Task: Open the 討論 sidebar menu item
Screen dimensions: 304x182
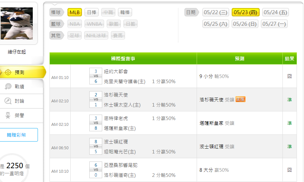Action: click(21, 101)
